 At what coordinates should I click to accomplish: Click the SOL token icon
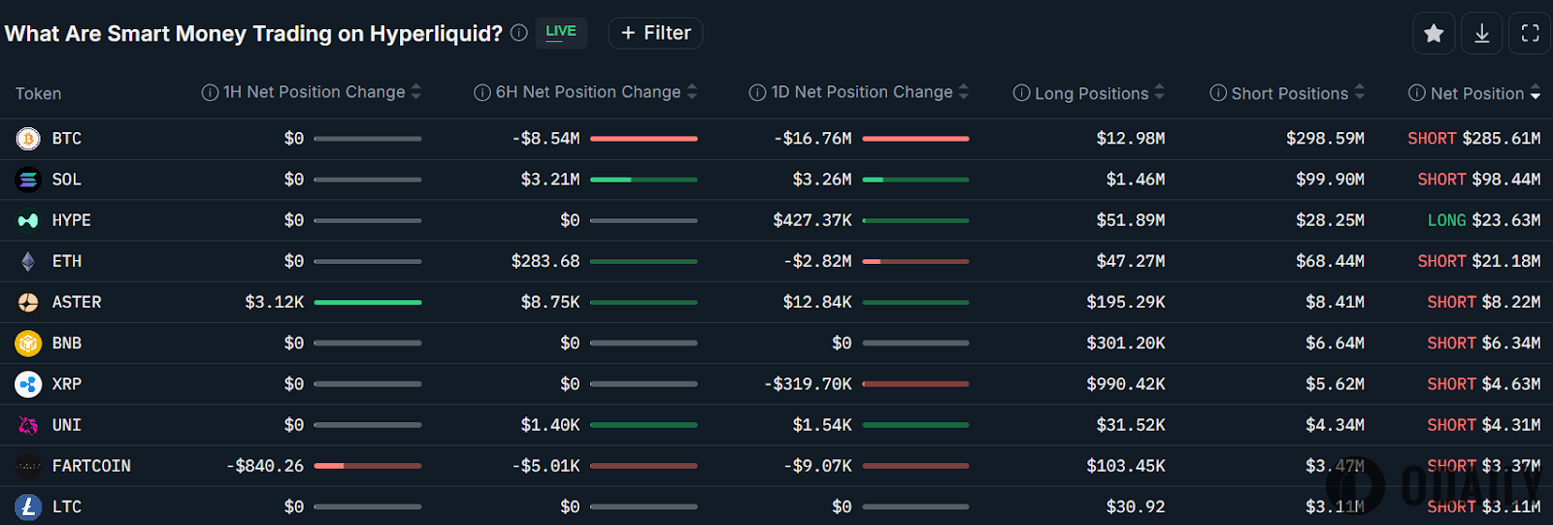pos(28,180)
